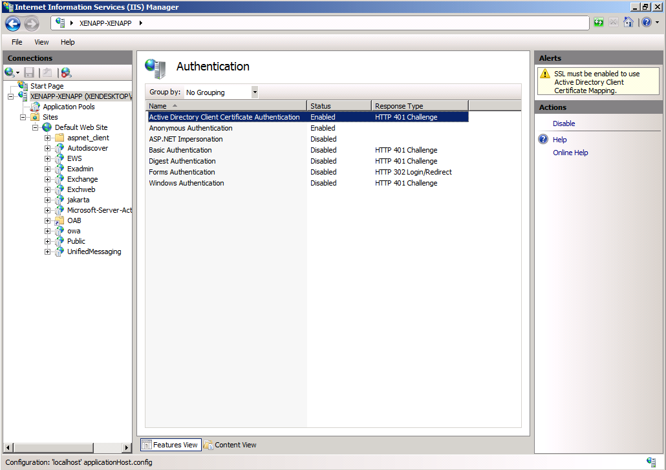This screenshot has height=470, width=666.
Task: Click the Default Web Site globe icon
Action: tap(47, 127)
